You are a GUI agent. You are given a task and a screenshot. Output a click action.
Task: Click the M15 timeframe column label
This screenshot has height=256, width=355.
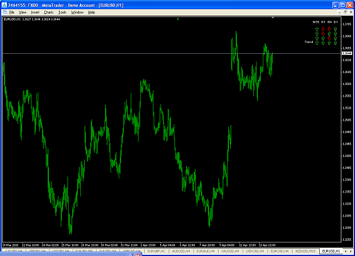point(316,22)
